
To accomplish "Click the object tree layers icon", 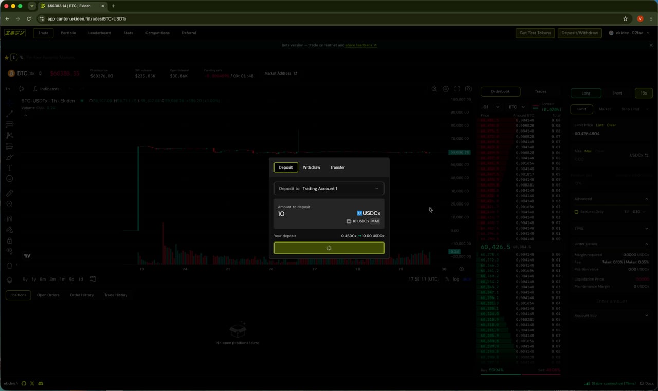I will pyautogui.click(x=9, y=280).
